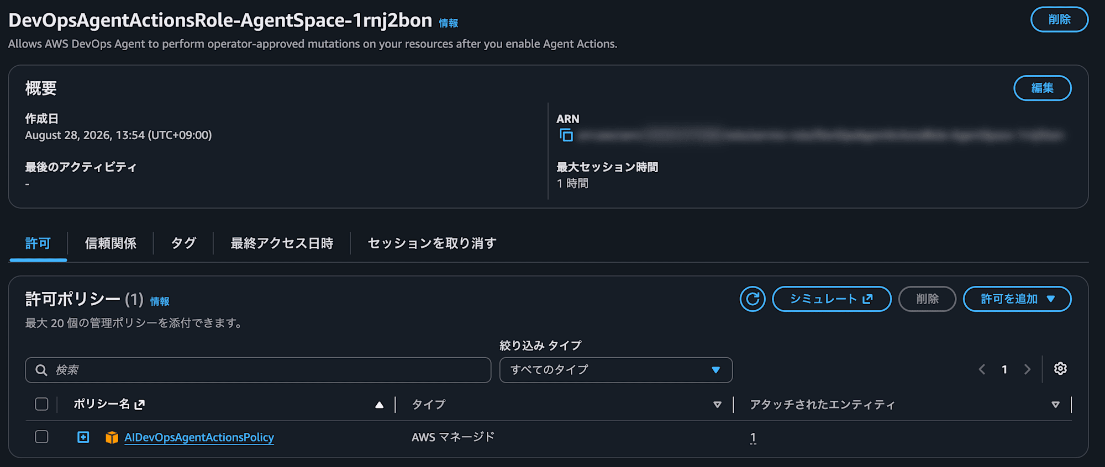Image resolution: width=1105 pixels, height=467 pixels.
Task: Click the AWS マネージド type cell
Action: click(453, 437)
